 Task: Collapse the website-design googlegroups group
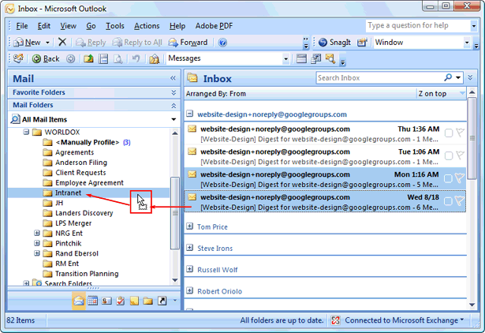point(189,114)
